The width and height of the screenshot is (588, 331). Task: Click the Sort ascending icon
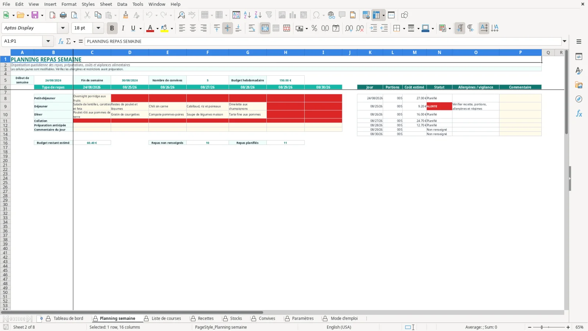(247, 15)
